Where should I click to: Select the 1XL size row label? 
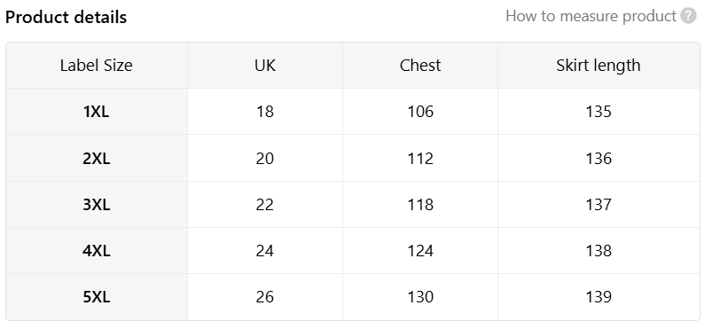click(x=97, y=112)
